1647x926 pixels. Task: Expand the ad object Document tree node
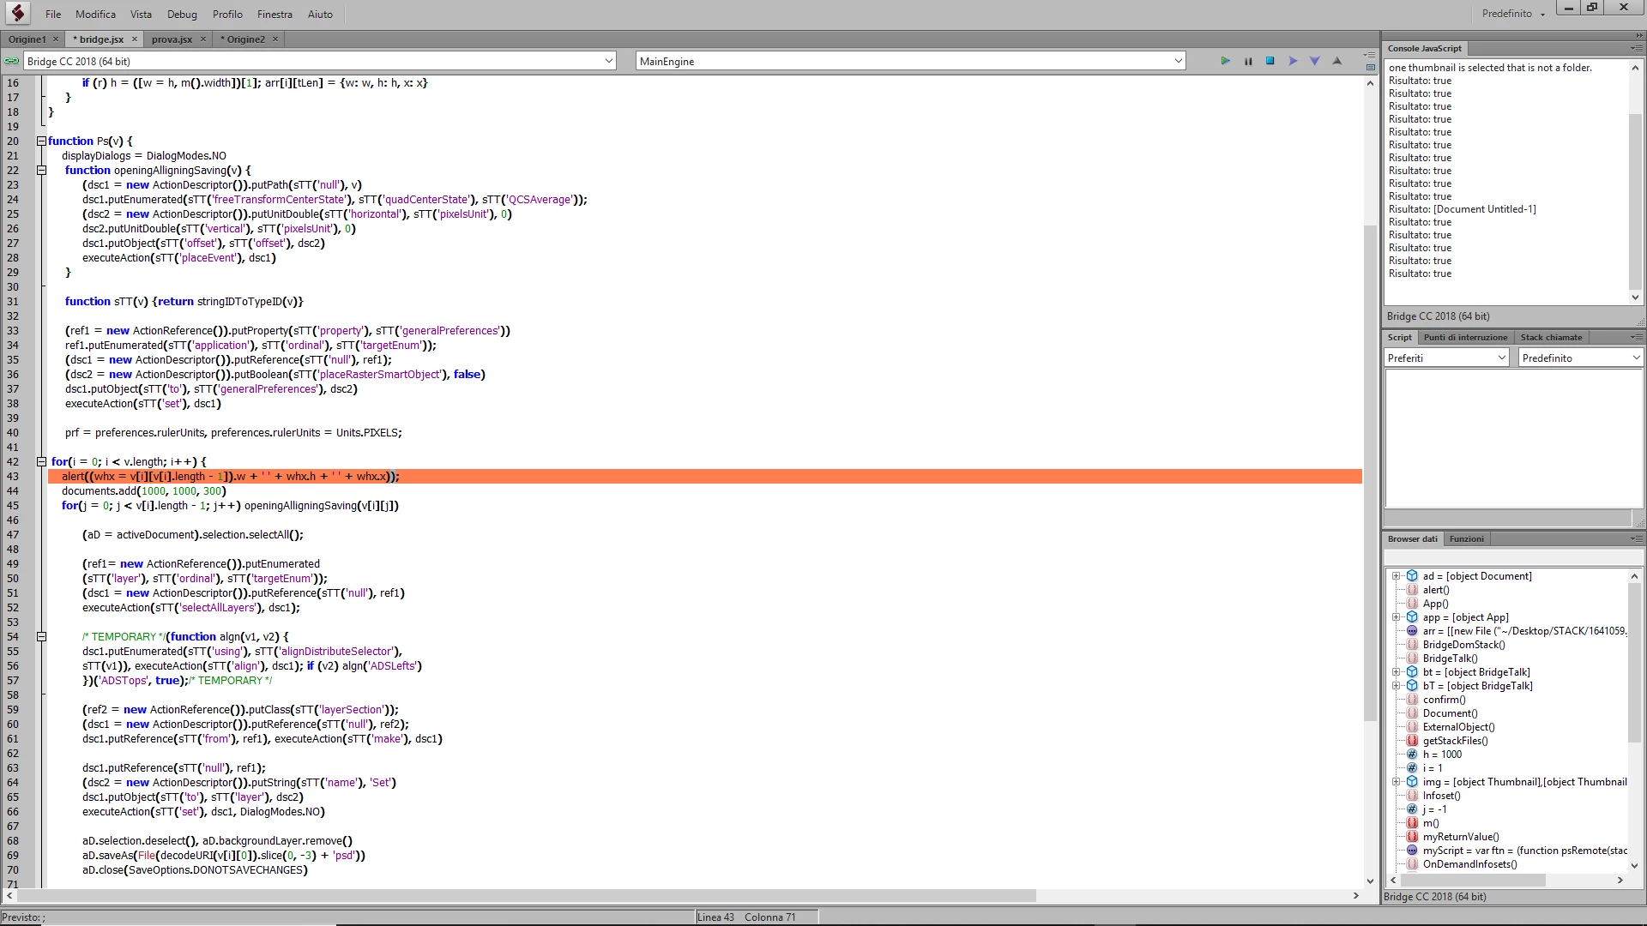point(1396,576)
